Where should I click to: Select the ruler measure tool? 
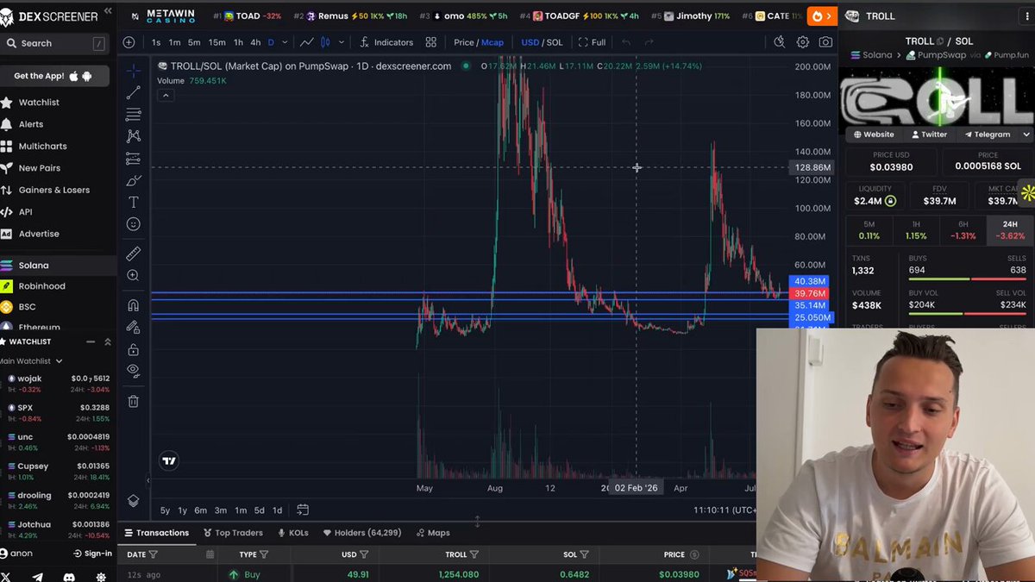[133, 253]
